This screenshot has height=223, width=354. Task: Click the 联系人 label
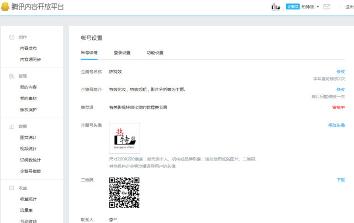click(87, 220)
